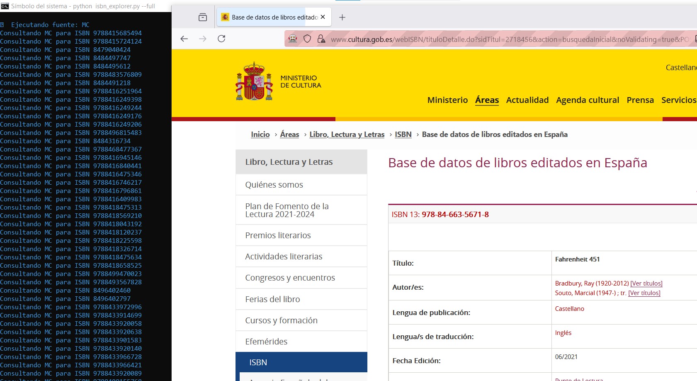Go to Áreas breadcrumb link

[289, 134]
